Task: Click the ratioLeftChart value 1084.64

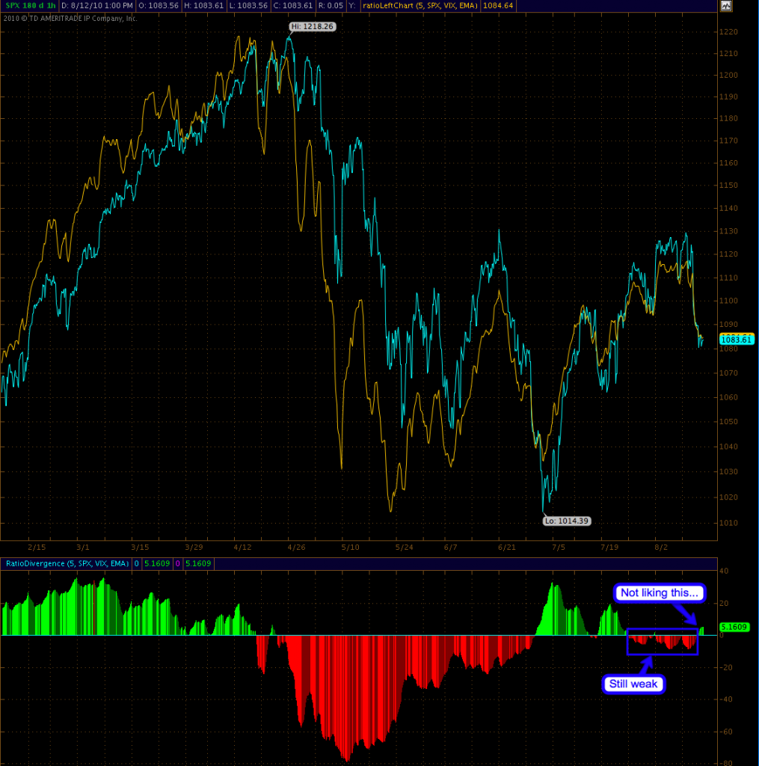Action: [498, 6]
